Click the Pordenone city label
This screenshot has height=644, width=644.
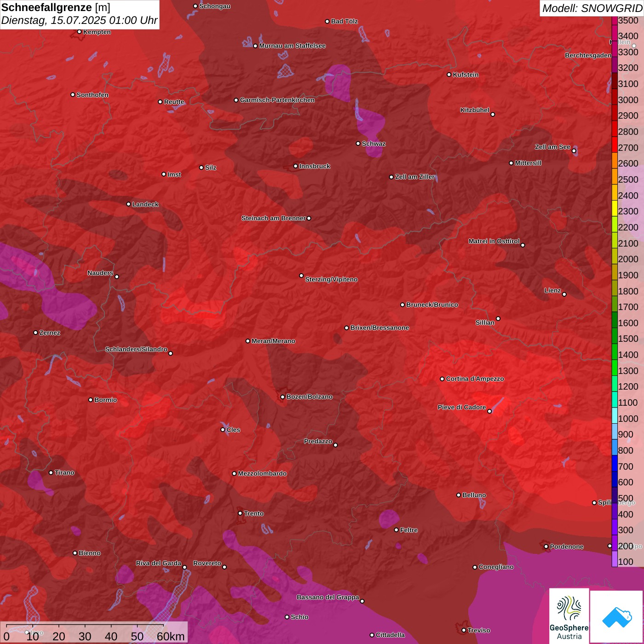click(x=567, y=546)
